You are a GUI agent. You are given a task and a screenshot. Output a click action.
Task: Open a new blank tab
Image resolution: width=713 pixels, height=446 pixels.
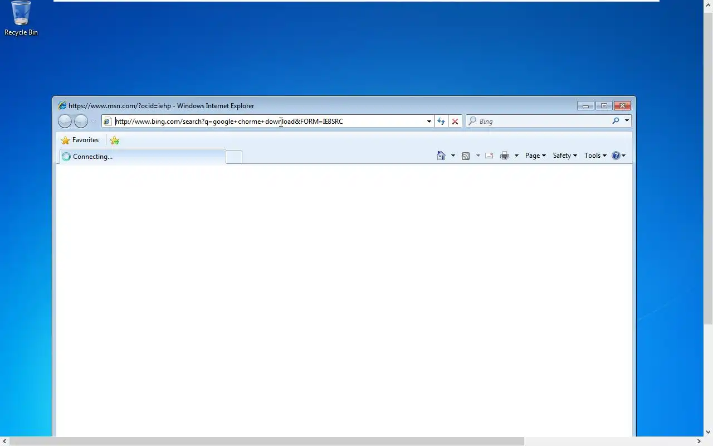click(234, 157)
